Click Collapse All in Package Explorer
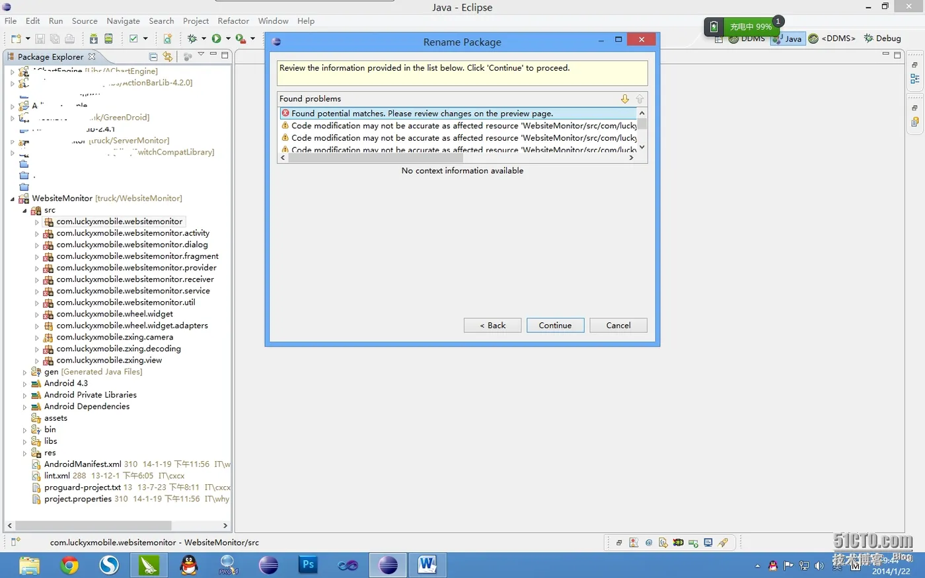 click(153, 57)
